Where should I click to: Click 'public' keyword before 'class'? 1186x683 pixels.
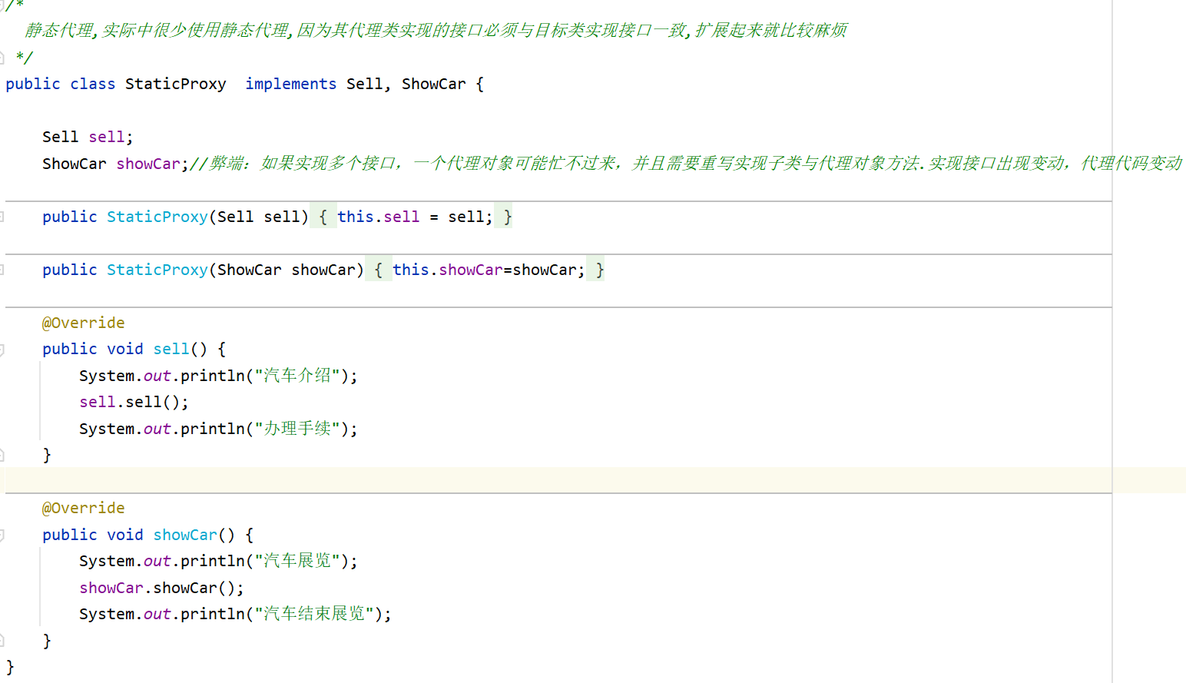pos(33,85)
